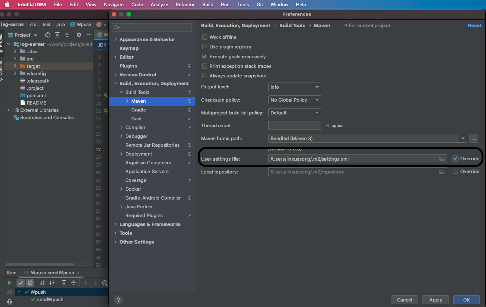Close the Wpush.sendWpush run tab
The height and width of the screenshot is (307, 486).
78,273
